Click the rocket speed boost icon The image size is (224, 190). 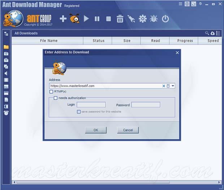131,19
